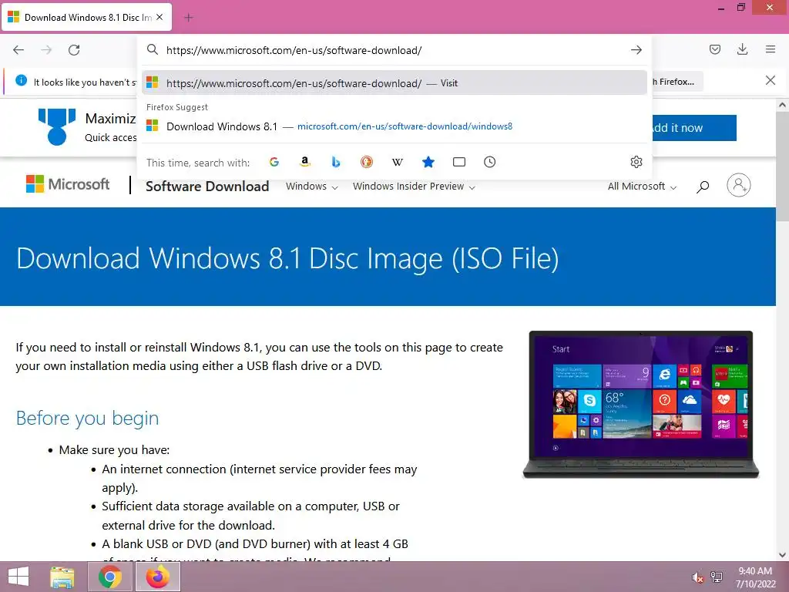Save page to Pocket
The height and width of the screenshot is (592, 789).
[x=714, y=49]
